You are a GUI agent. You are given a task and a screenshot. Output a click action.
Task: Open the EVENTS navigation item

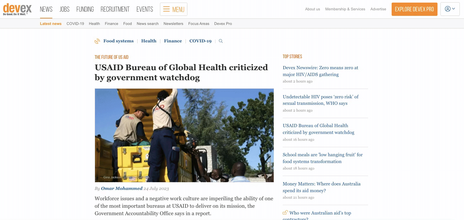pyautogui.click(x=145, y=9)
